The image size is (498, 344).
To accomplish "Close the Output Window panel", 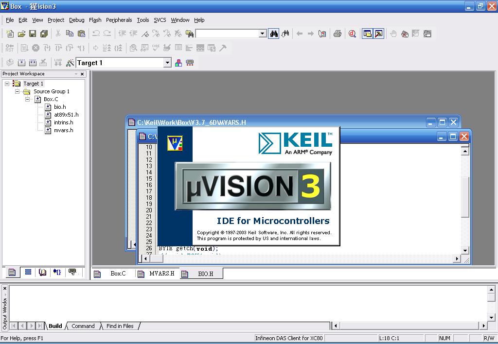I will click(x=5, y=289).
